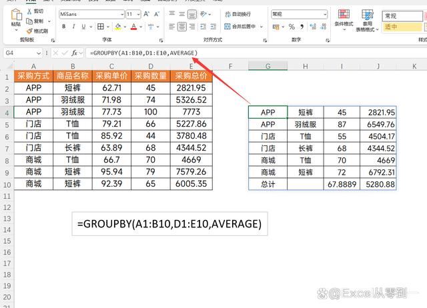The width and height of the screenshot is (427, 308).
Task: Click the select-all corner of the sheet
Action: pos(9,66)
